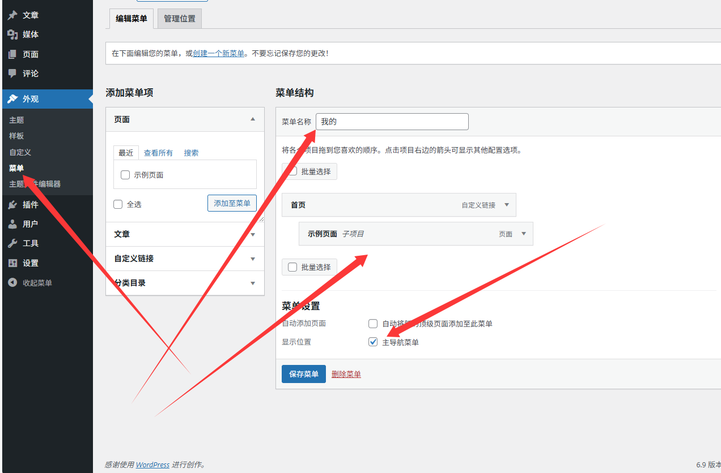Collapse the sidebar with 收起菜单 icon
Screen dimensions: 721x473
[x=12, y=283]
